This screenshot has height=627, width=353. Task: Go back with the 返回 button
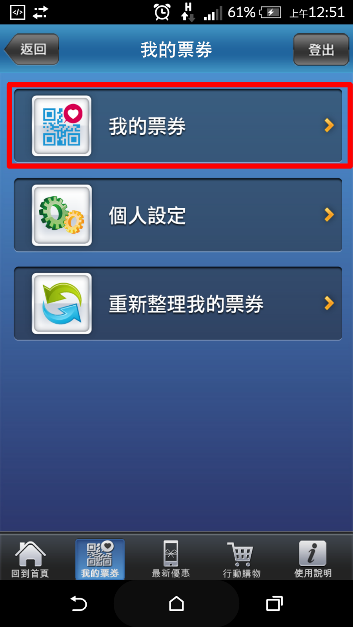coord(31,49)
